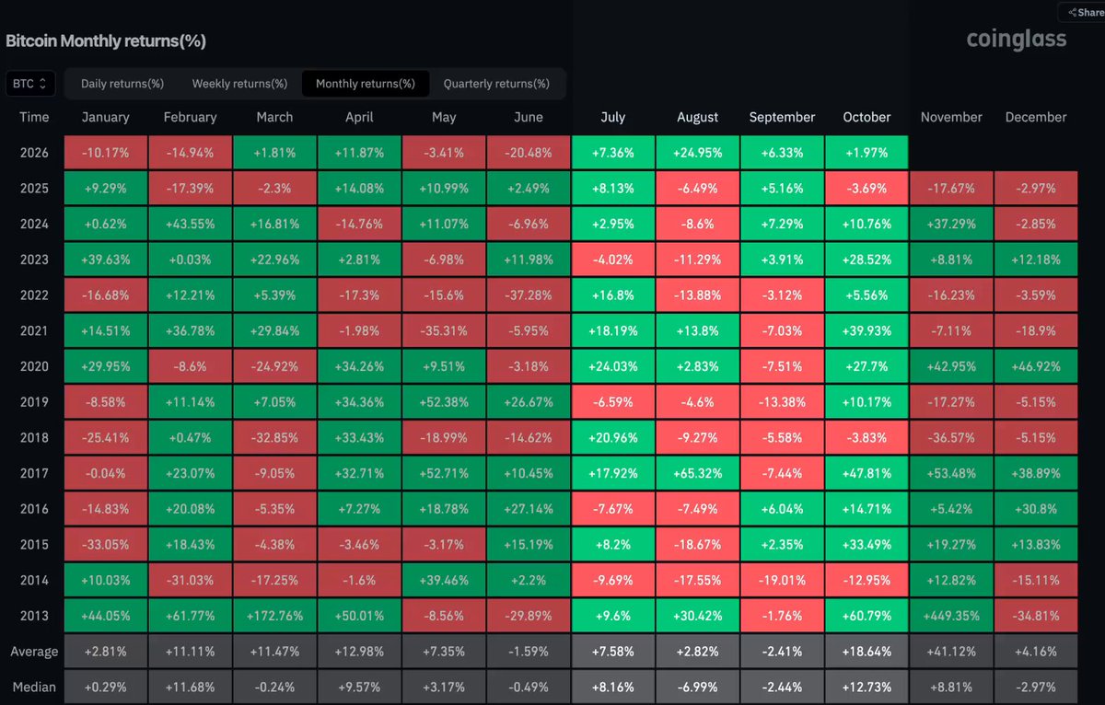
Task: Select the 2014 May cell showing +39.46%
Action: [x=444, y=581]
